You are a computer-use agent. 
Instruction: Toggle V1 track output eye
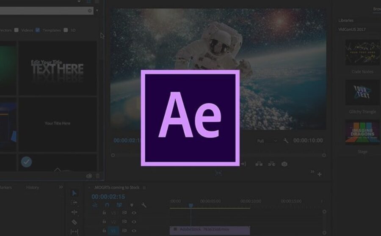click(134, 231)
